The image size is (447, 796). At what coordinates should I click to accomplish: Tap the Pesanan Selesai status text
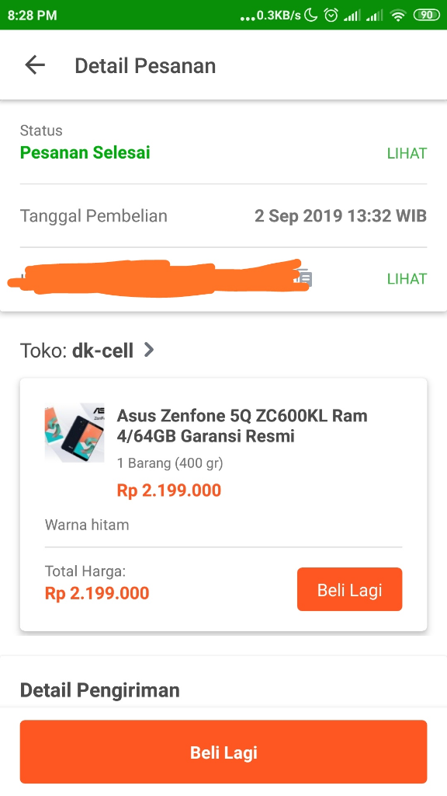pos(85,153)
